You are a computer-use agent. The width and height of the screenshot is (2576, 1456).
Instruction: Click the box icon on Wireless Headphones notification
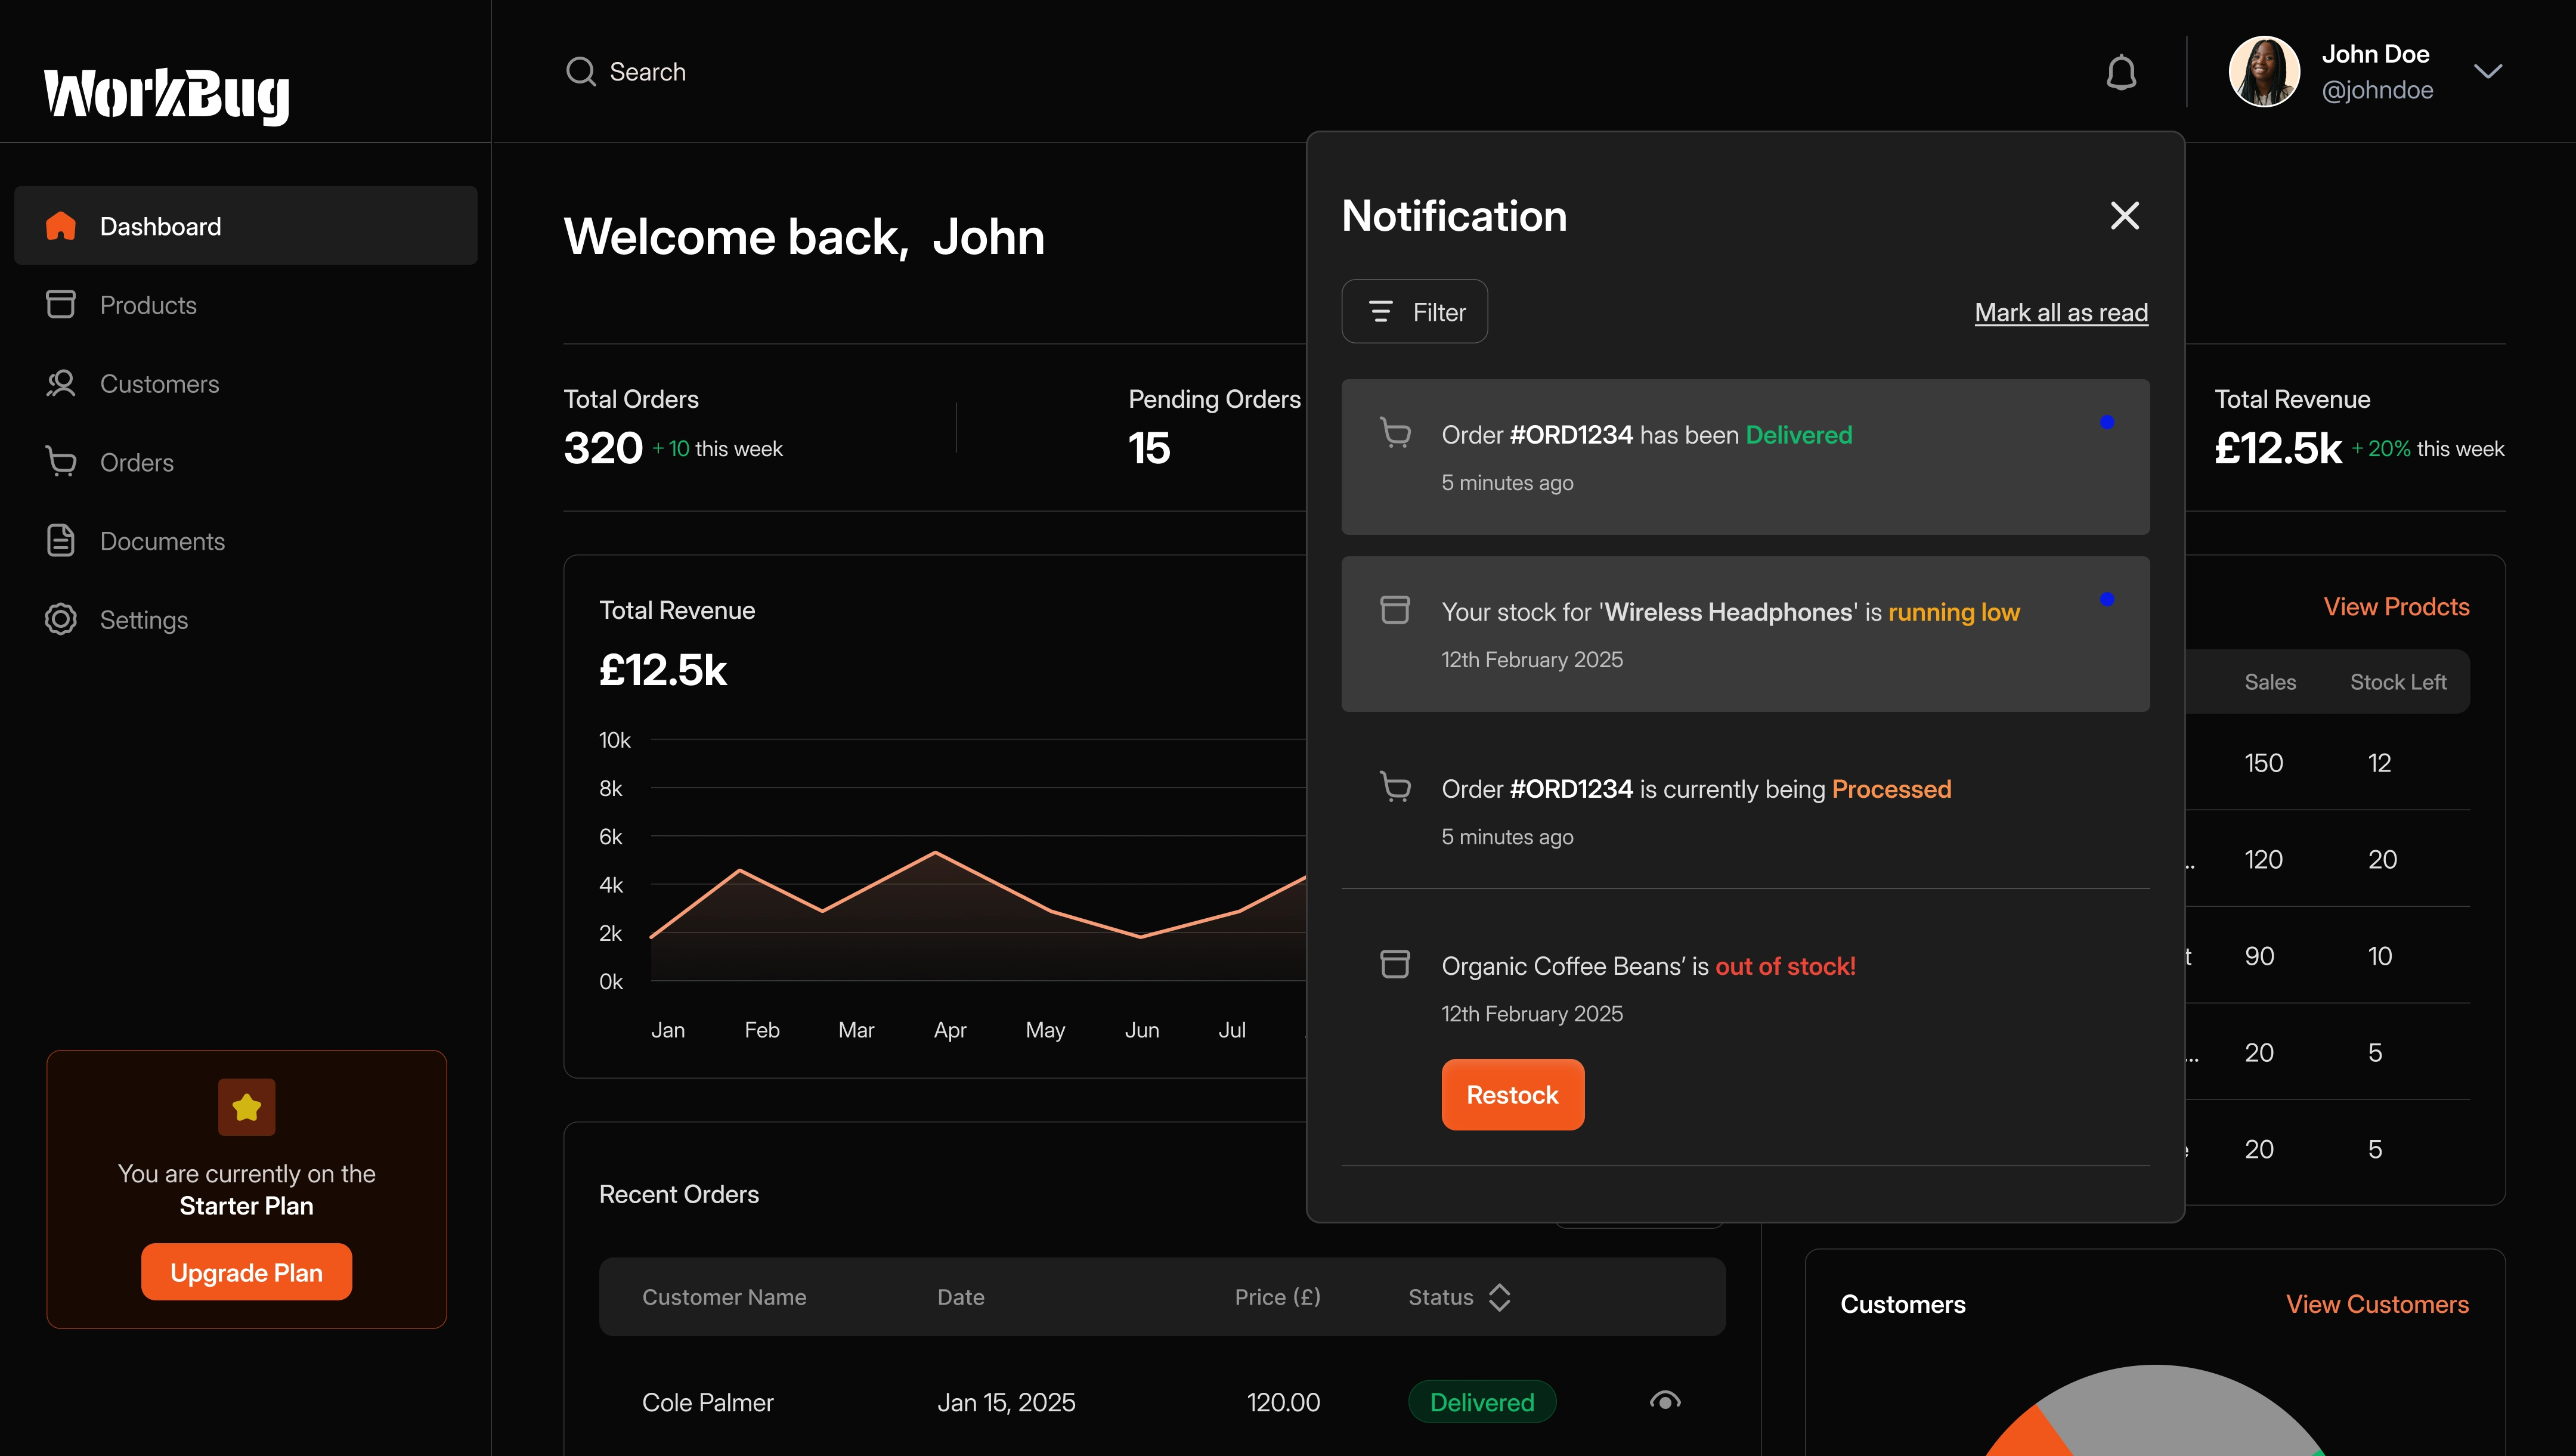pos(1395,609)
